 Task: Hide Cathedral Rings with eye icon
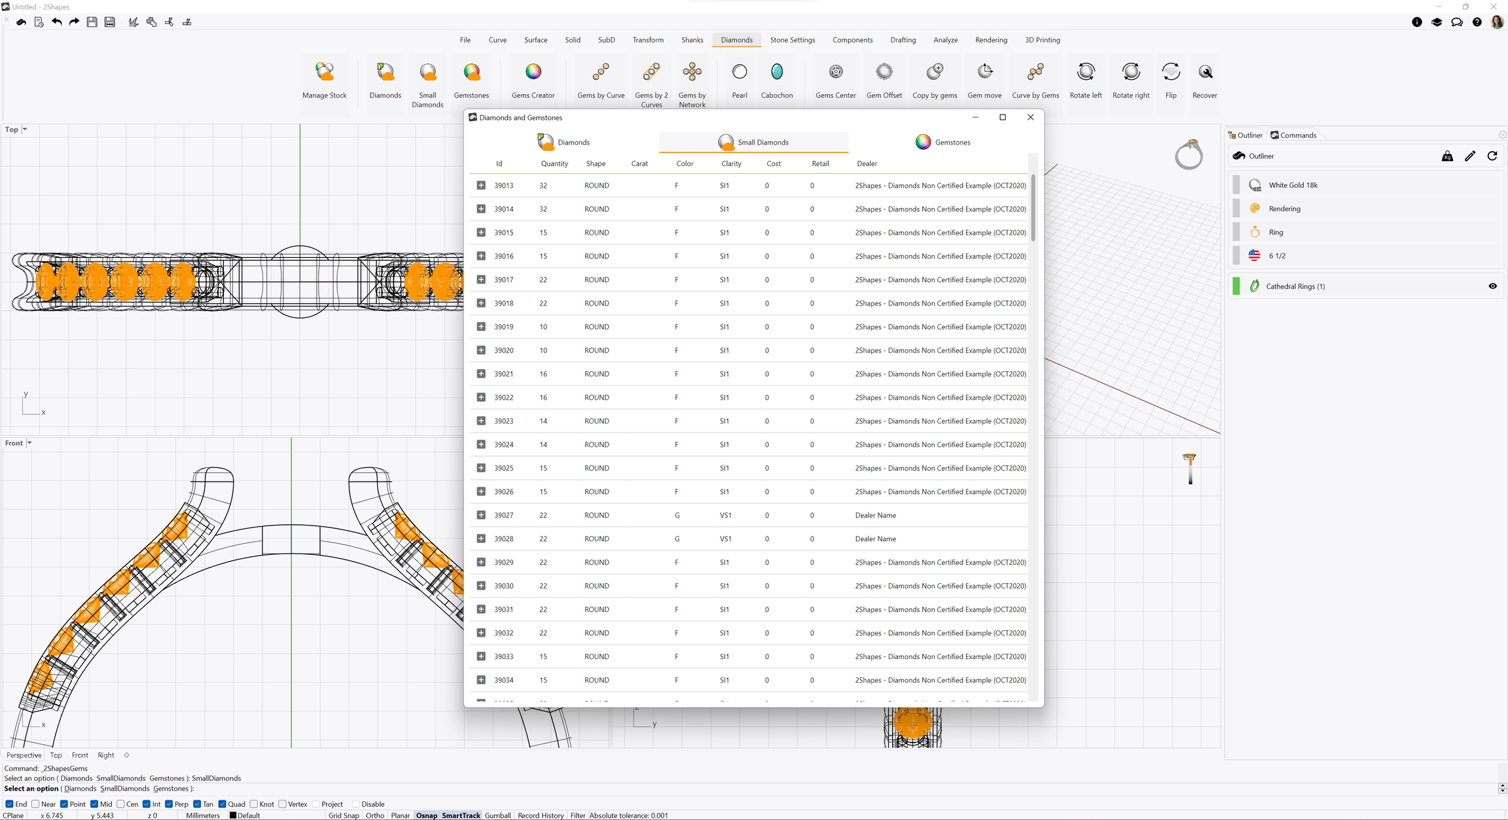click(x=1492, y=286)
